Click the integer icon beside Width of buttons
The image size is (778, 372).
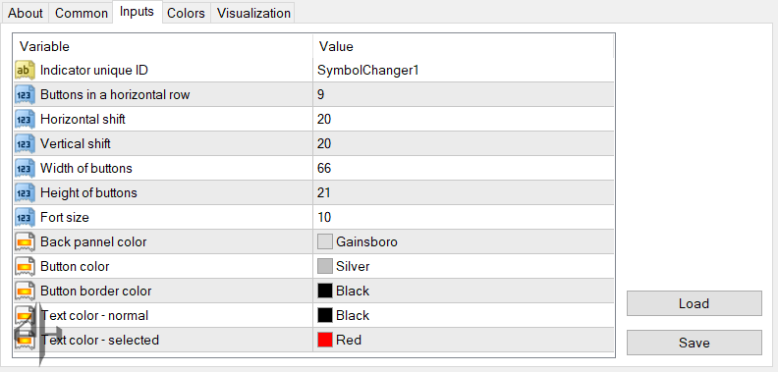[25, 168]
